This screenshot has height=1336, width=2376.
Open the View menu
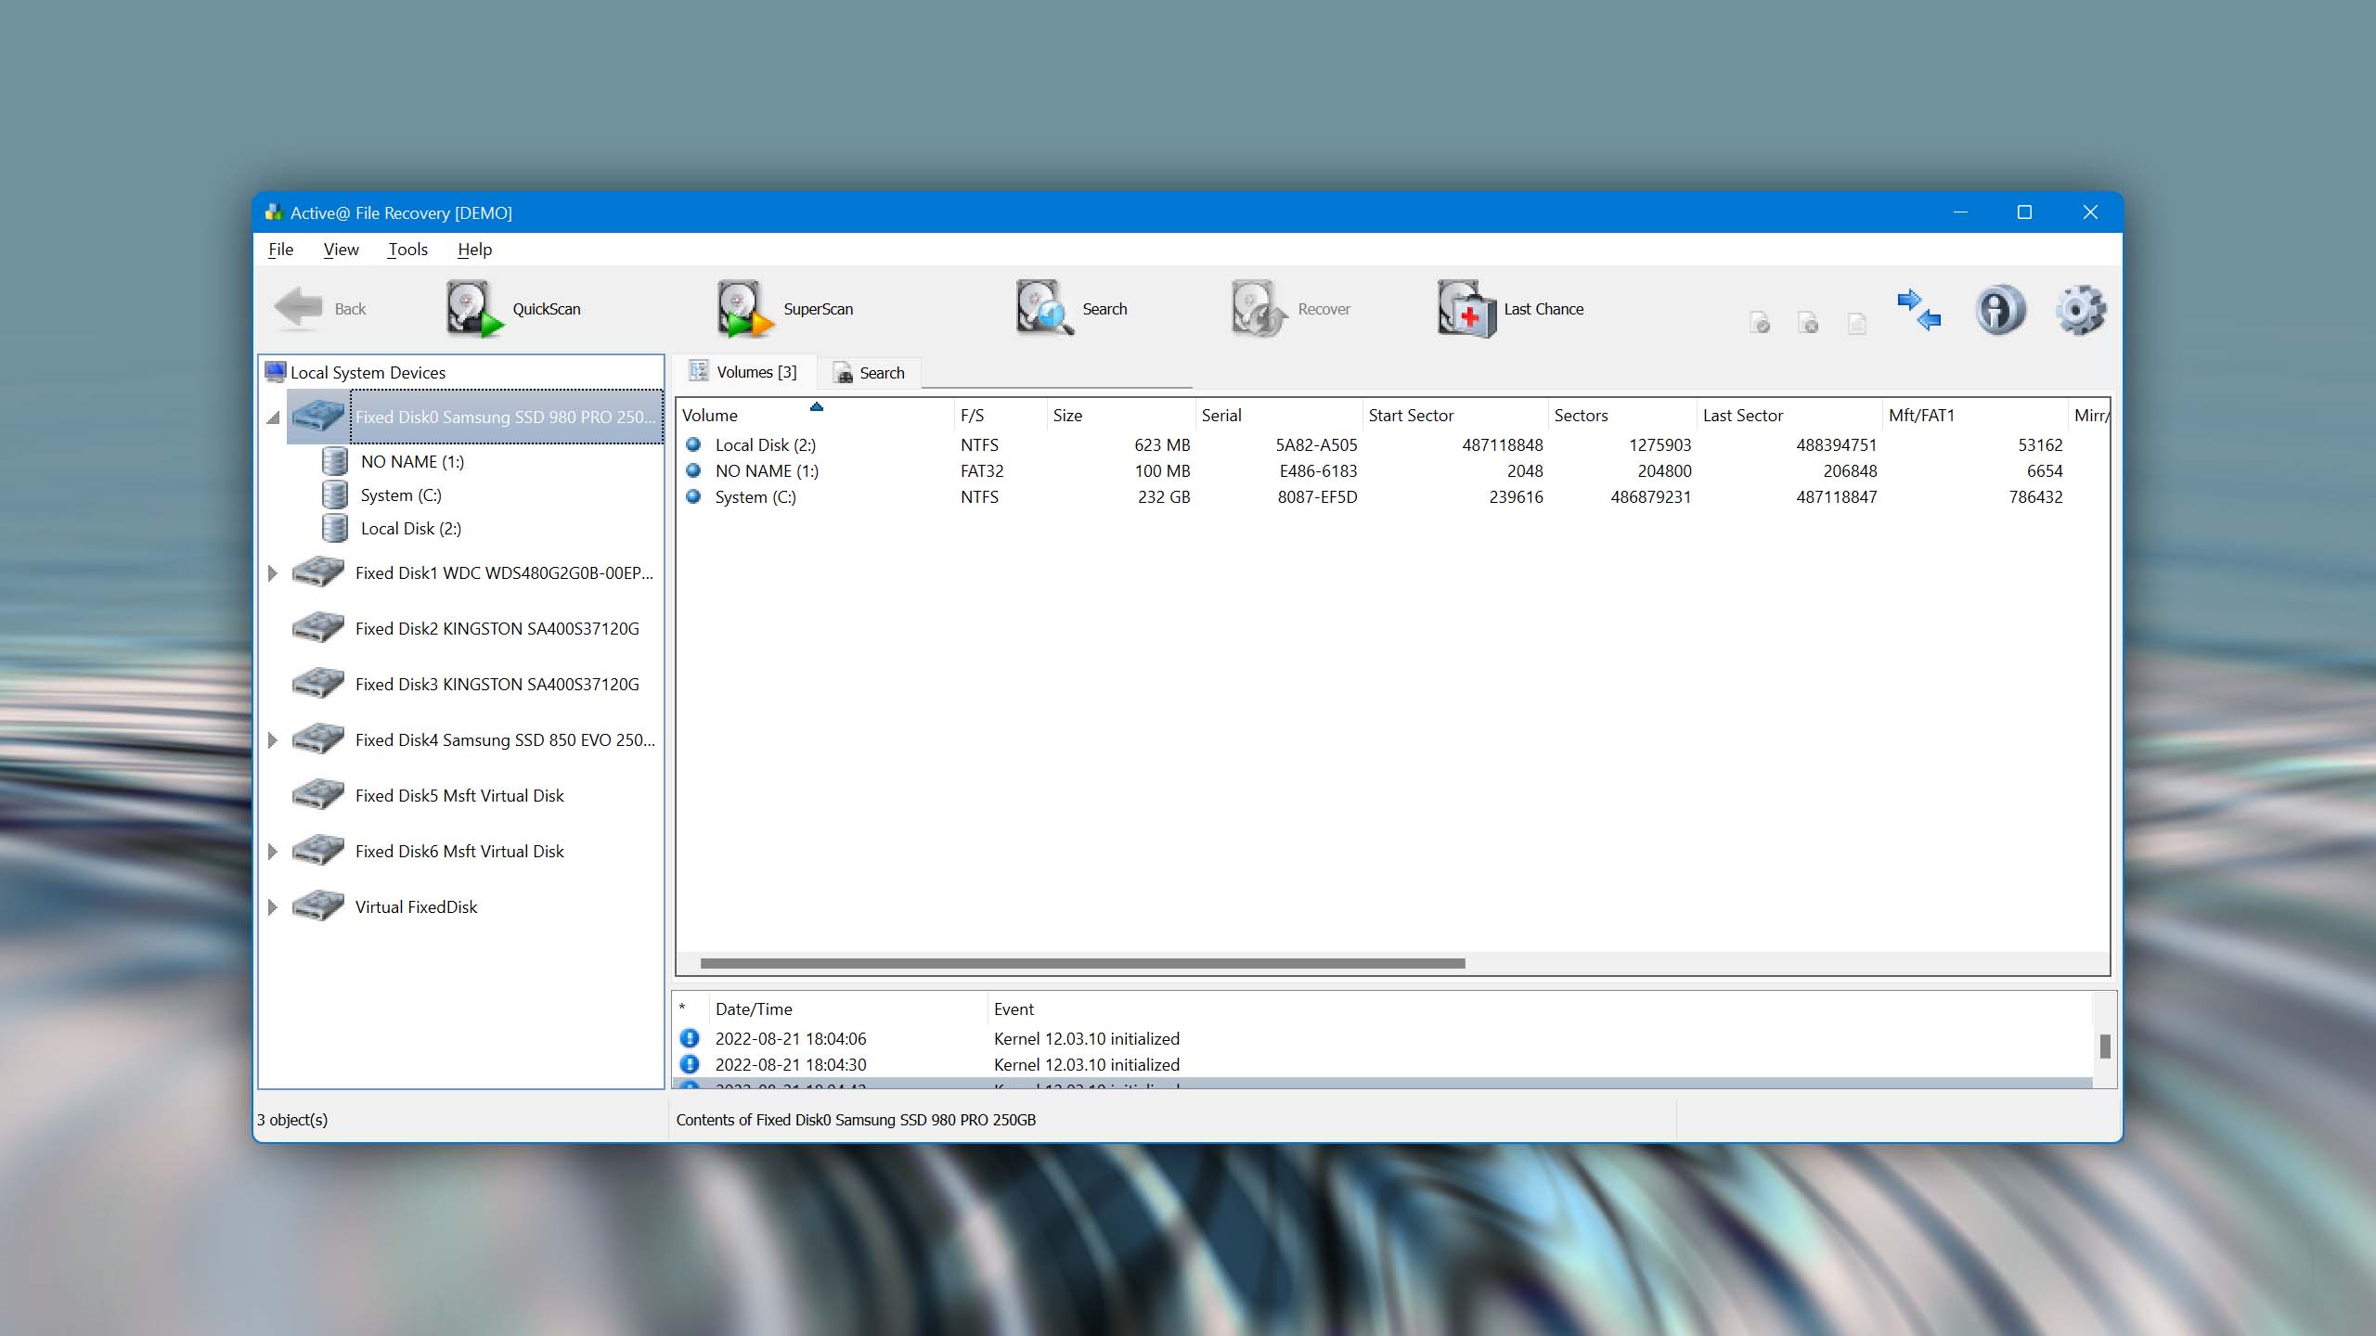click(x=341, y=249)
